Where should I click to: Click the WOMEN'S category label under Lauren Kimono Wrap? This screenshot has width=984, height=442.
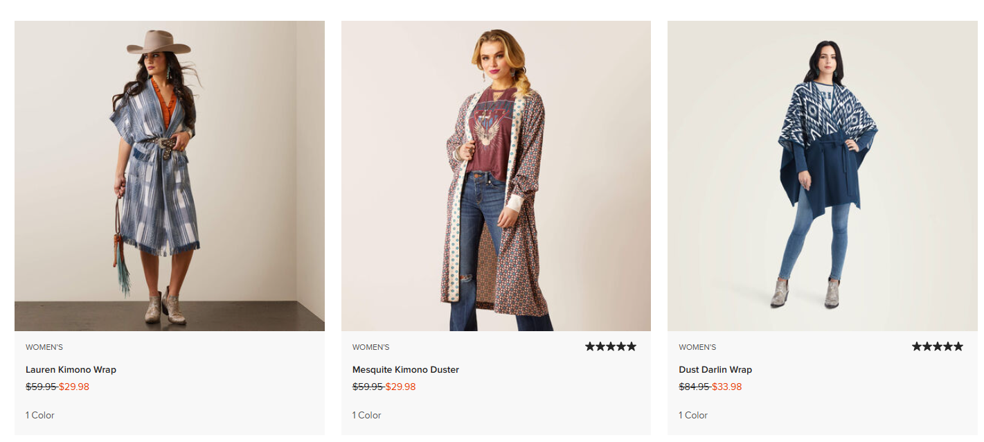click(43, 347)
